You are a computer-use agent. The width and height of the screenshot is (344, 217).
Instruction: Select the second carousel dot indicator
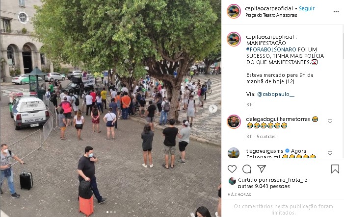(x=111, y=212)
